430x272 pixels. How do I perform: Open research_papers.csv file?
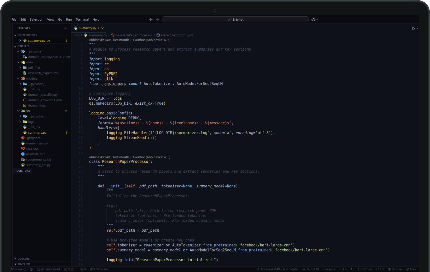coord(42,73)
